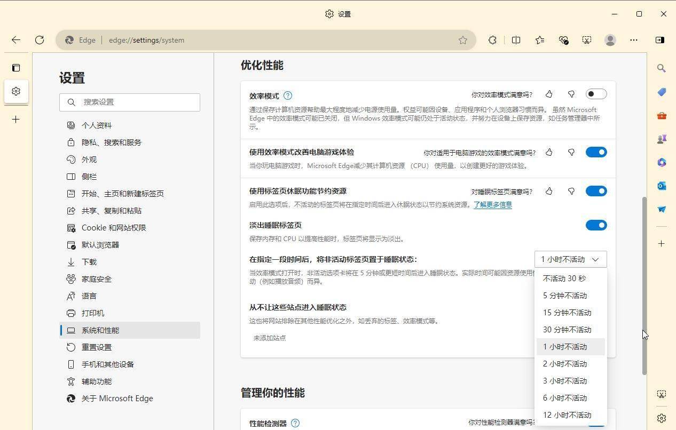Open the Extensions puzzle icon
Viewport: 676px width, 430px height.
click(x=492, y=40)
